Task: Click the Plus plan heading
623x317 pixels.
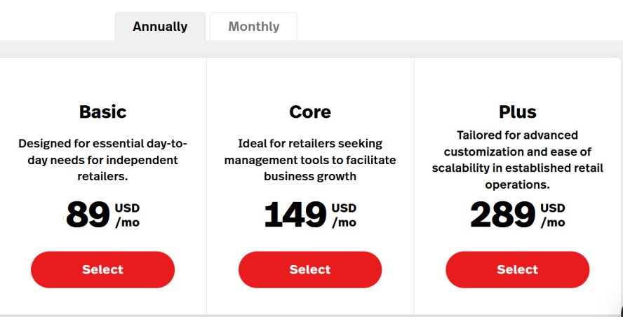Action: click(x=518, y=112)
